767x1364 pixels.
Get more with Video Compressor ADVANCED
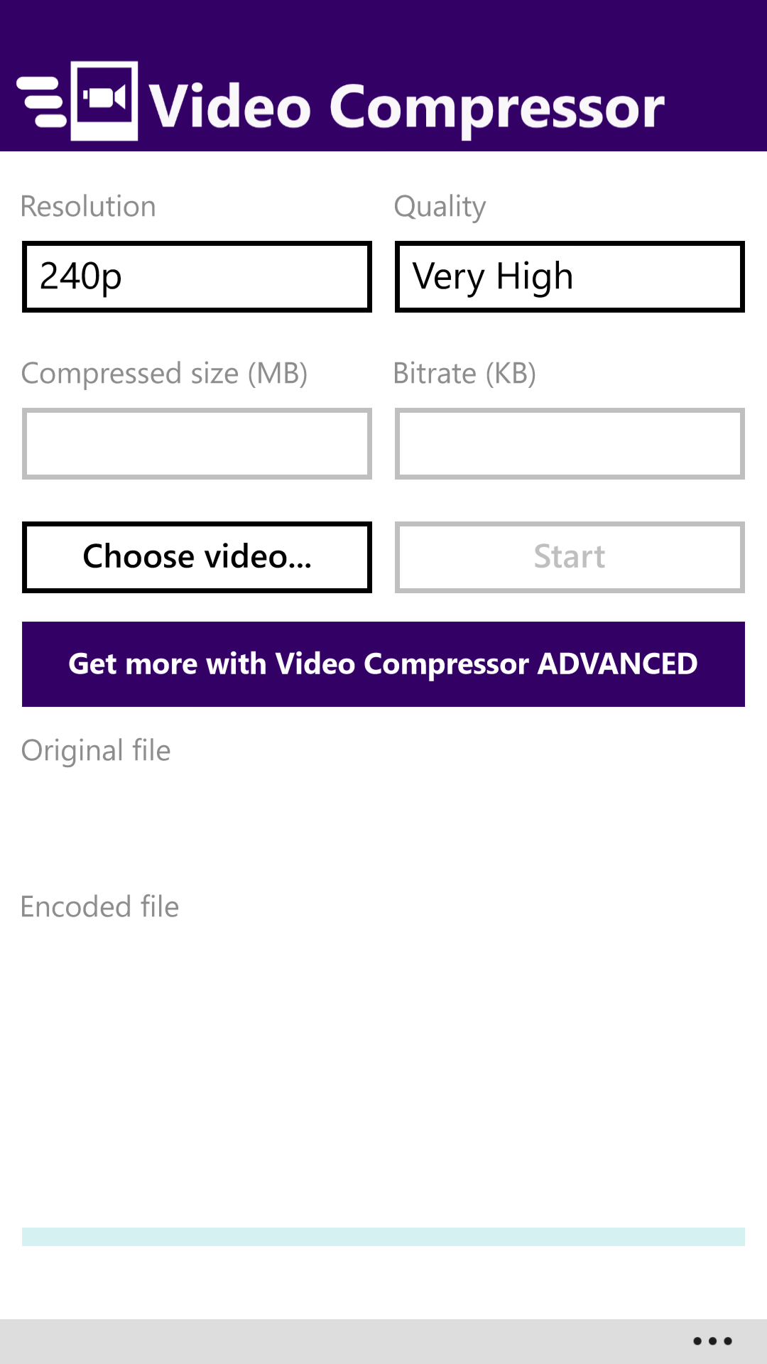click(383, 664)
